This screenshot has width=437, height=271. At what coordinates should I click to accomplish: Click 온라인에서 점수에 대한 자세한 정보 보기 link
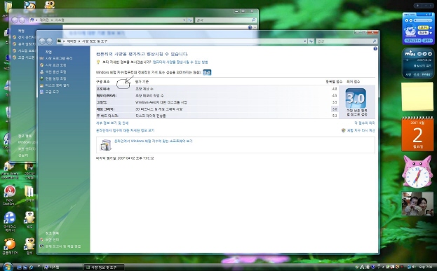pos(125,130)
